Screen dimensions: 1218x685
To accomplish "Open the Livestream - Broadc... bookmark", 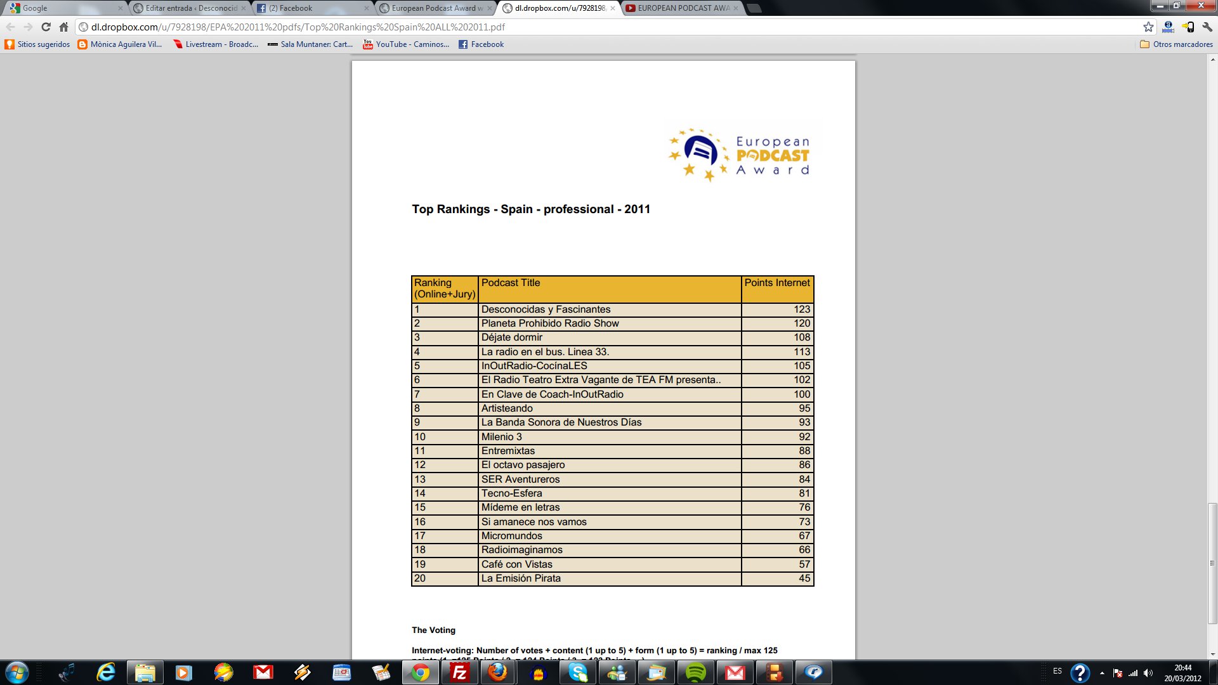I will pos(216,44).
